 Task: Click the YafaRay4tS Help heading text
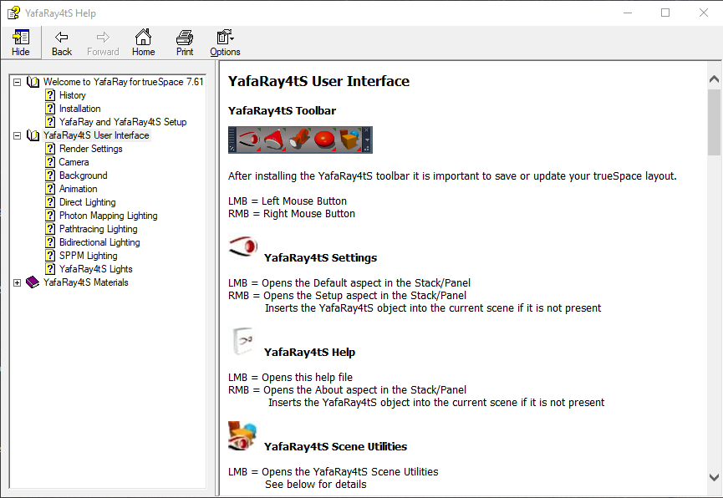click(309, 353)
